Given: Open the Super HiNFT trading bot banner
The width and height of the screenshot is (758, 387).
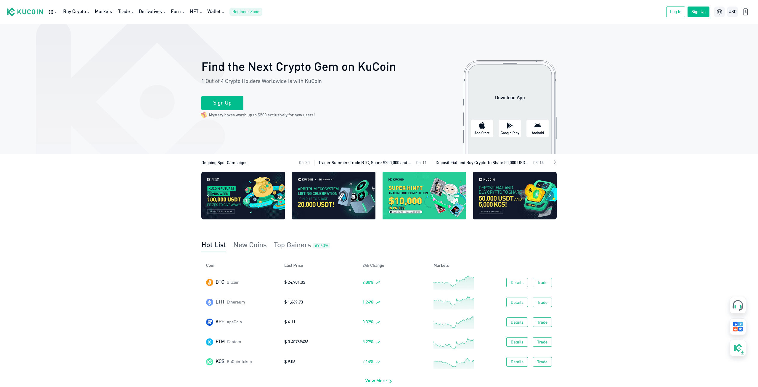Looking at the screenshot, I should (x=424, y=195).
